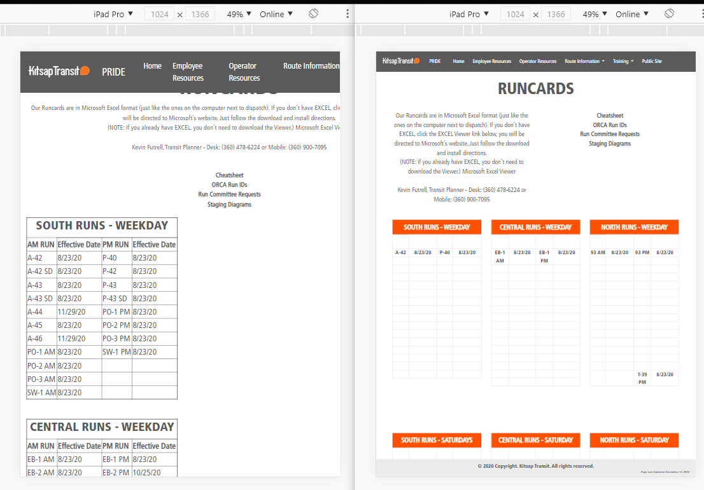Select Employee Resources in the left pane navbar
This screenshot has width=704, height=490.
pyautogui.click(x=188, y=72)
